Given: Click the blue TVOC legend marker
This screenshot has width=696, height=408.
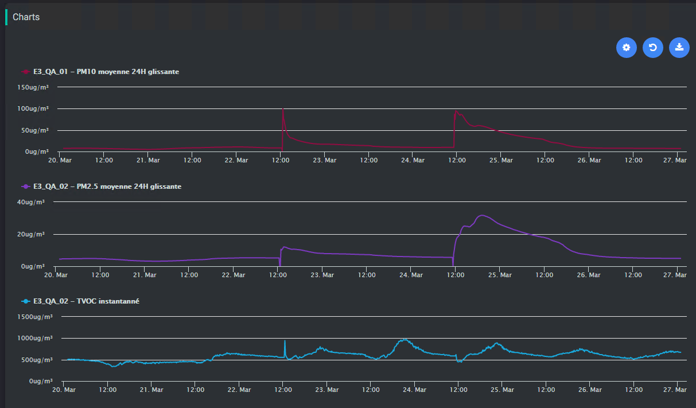Looking at the screenshot, I should pyautogui.click(x=25, y=301).
